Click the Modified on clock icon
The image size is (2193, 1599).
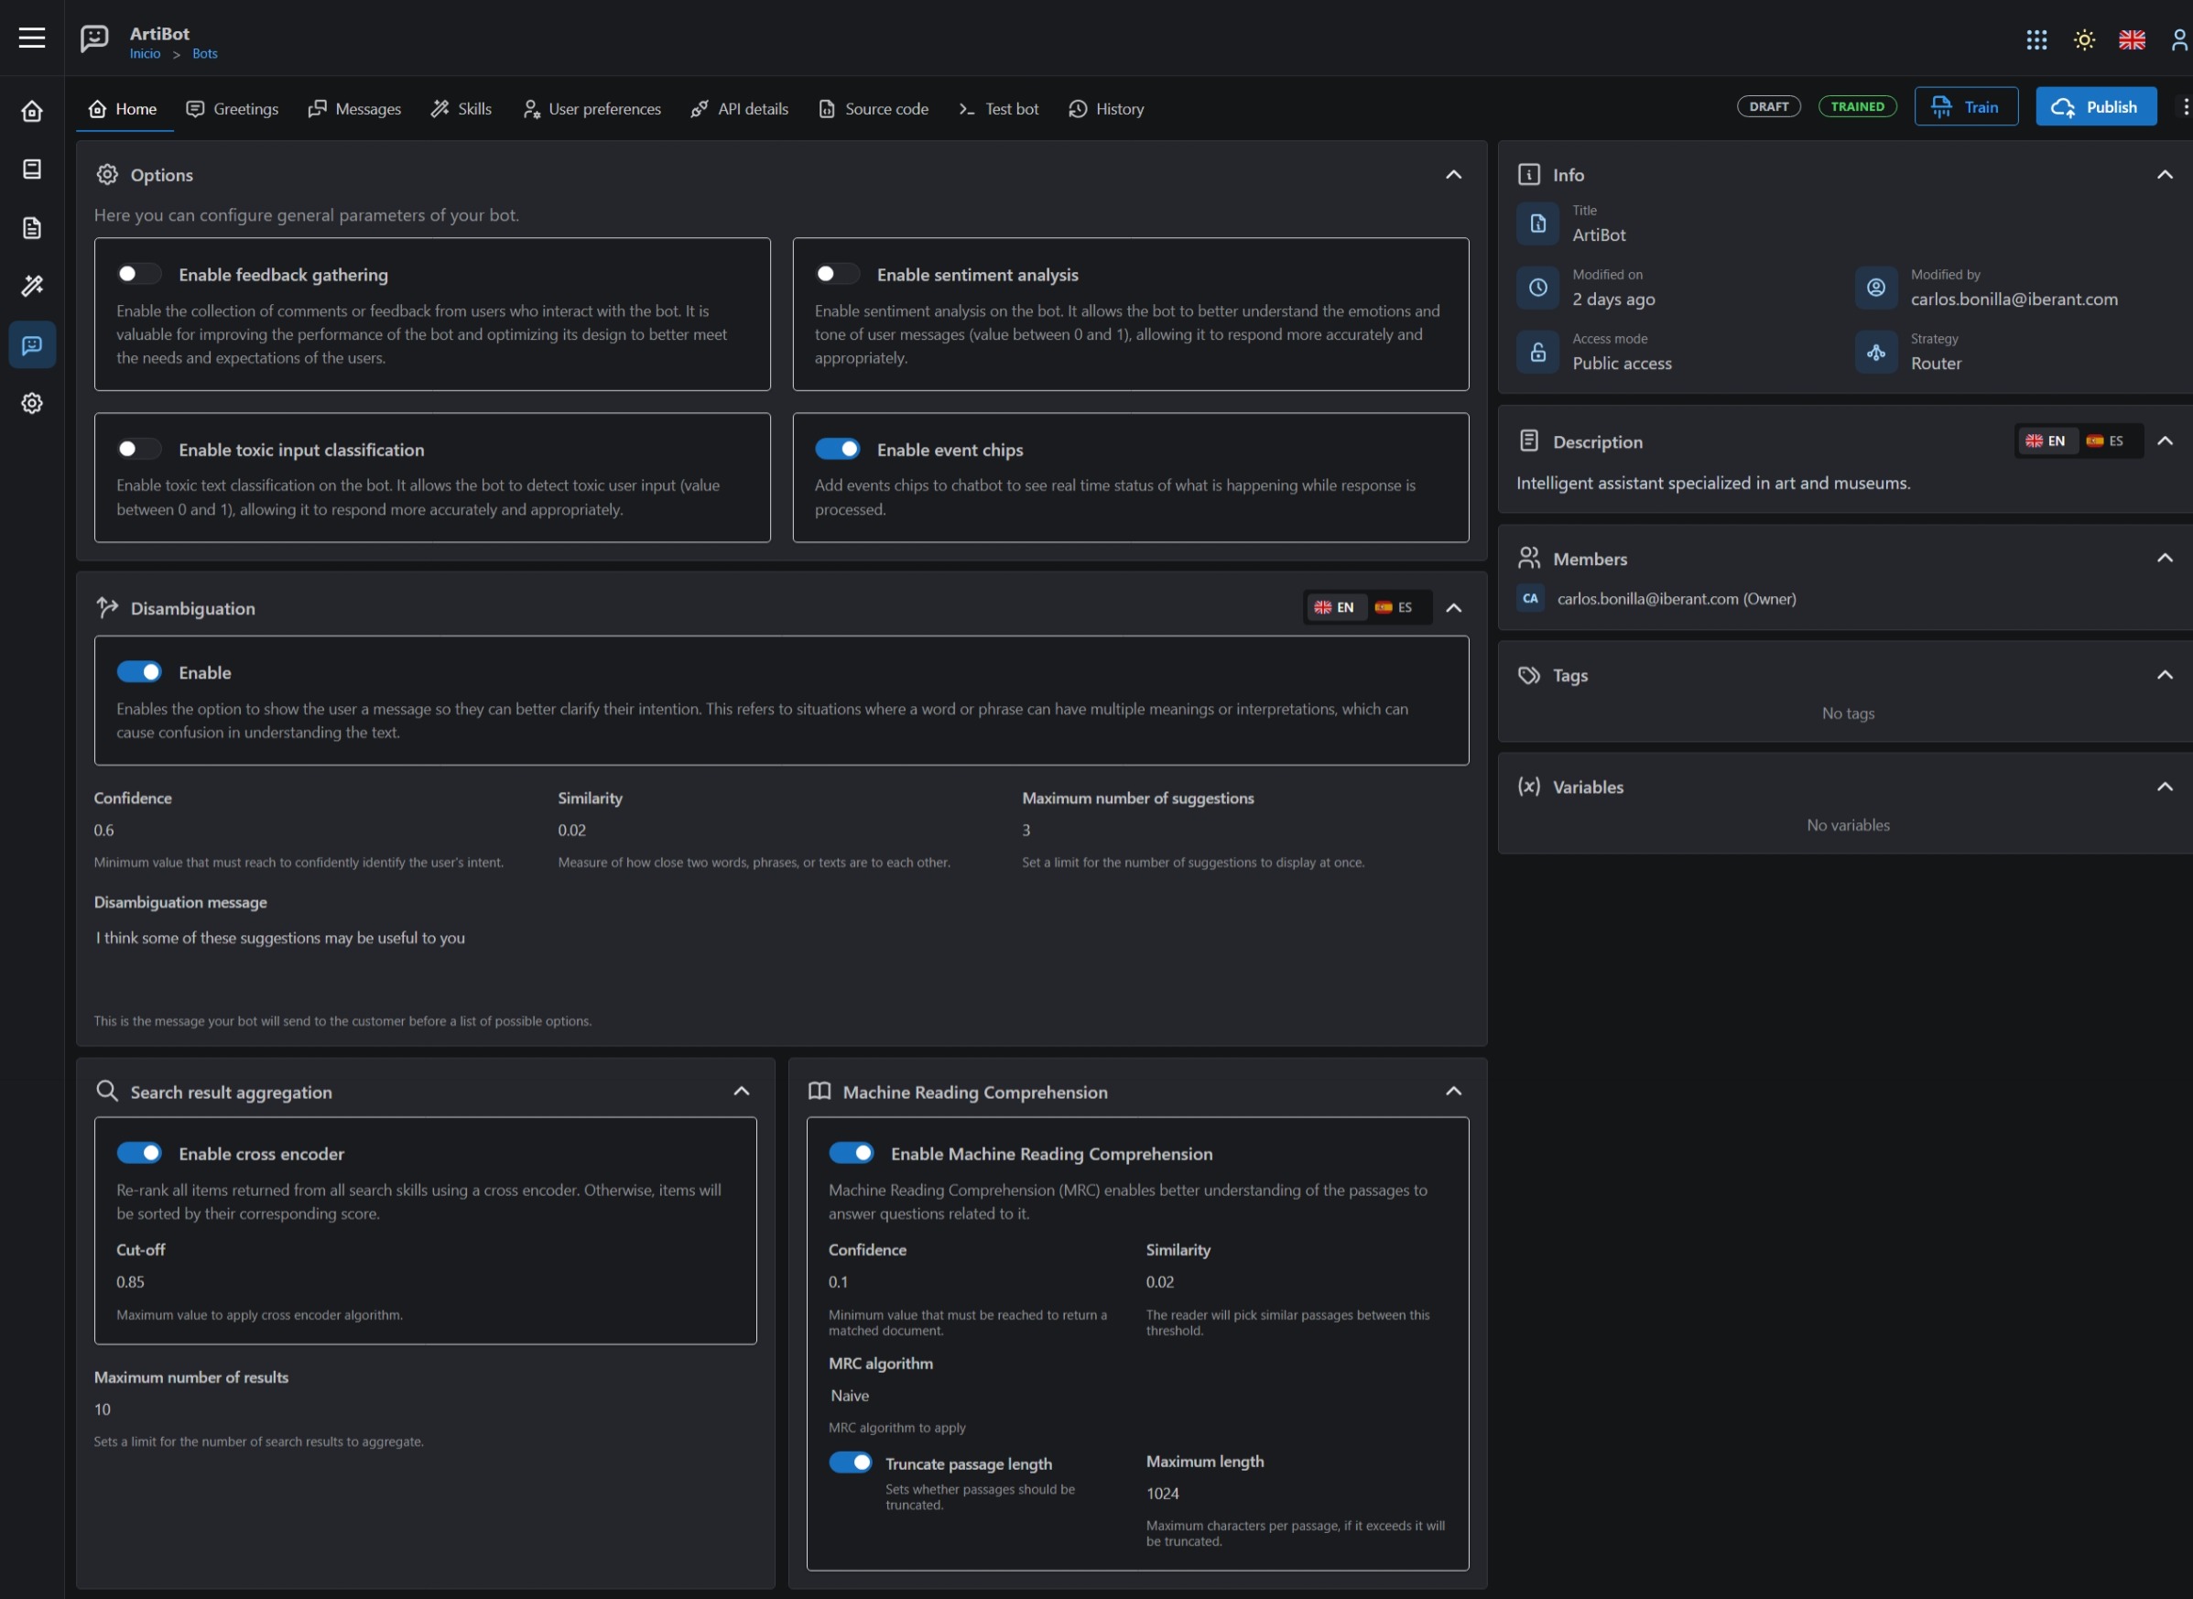coord(1536,288)
